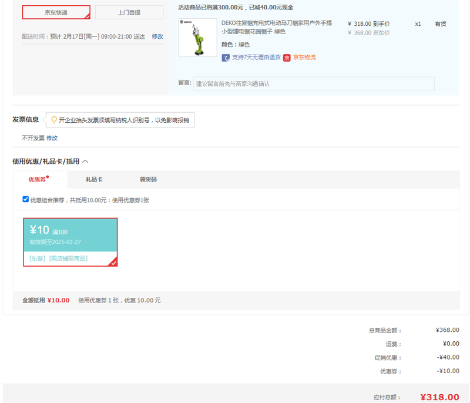Image resolution: width=470 pixels, height=403 pixels.
Task: Choose 上门自提 pickup option
Action: point(129,12)
